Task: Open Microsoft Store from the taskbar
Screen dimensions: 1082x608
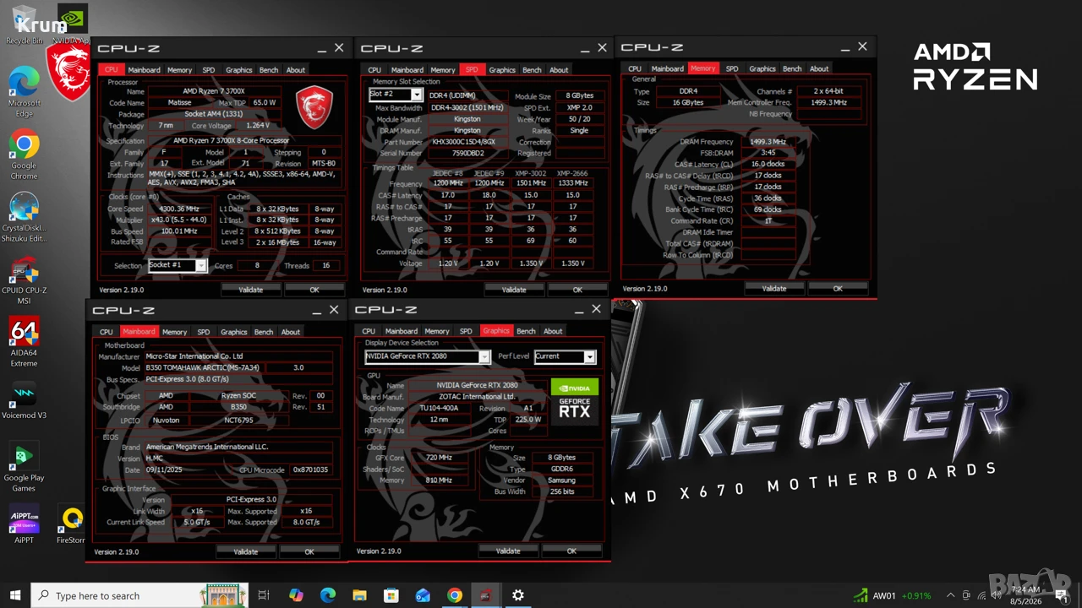Action: click(x=391, y=595)
